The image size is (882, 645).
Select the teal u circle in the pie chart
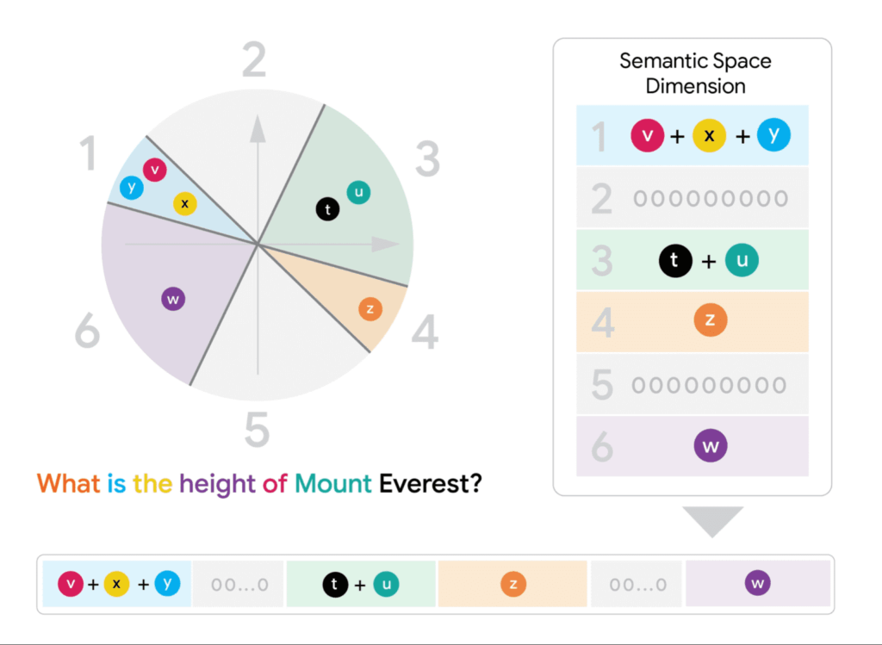358,192
